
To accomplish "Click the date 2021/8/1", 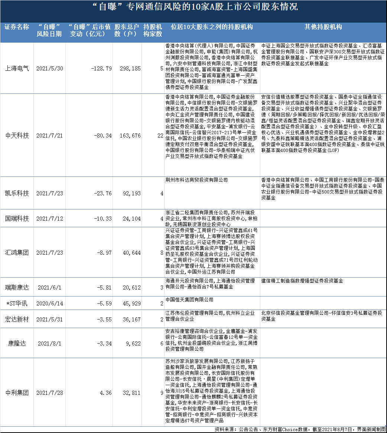I will (49, 344).
